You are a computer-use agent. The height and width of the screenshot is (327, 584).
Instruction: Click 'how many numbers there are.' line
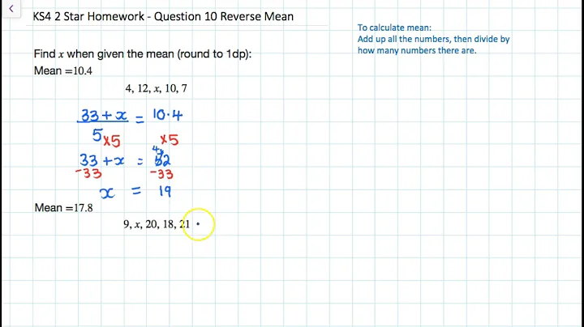coord(417,50)
